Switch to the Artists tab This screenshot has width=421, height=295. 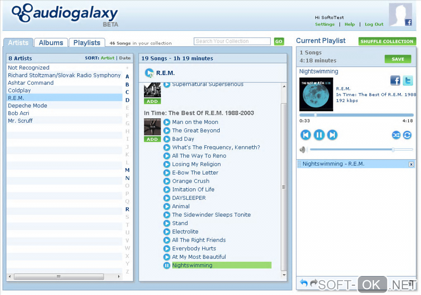(18, 42)
